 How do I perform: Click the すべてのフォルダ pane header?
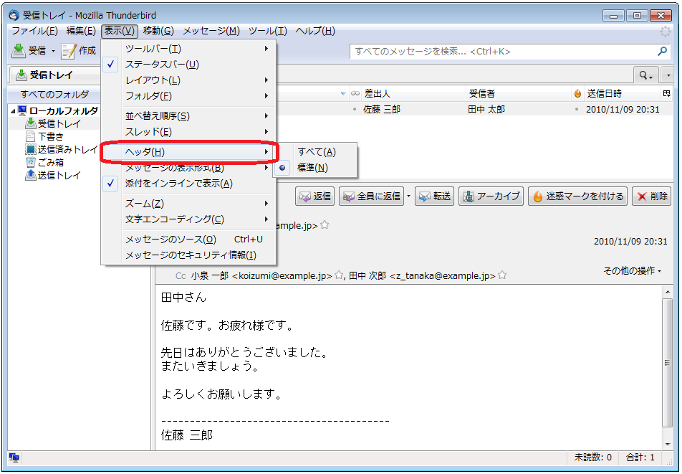[x=54, y=94]
